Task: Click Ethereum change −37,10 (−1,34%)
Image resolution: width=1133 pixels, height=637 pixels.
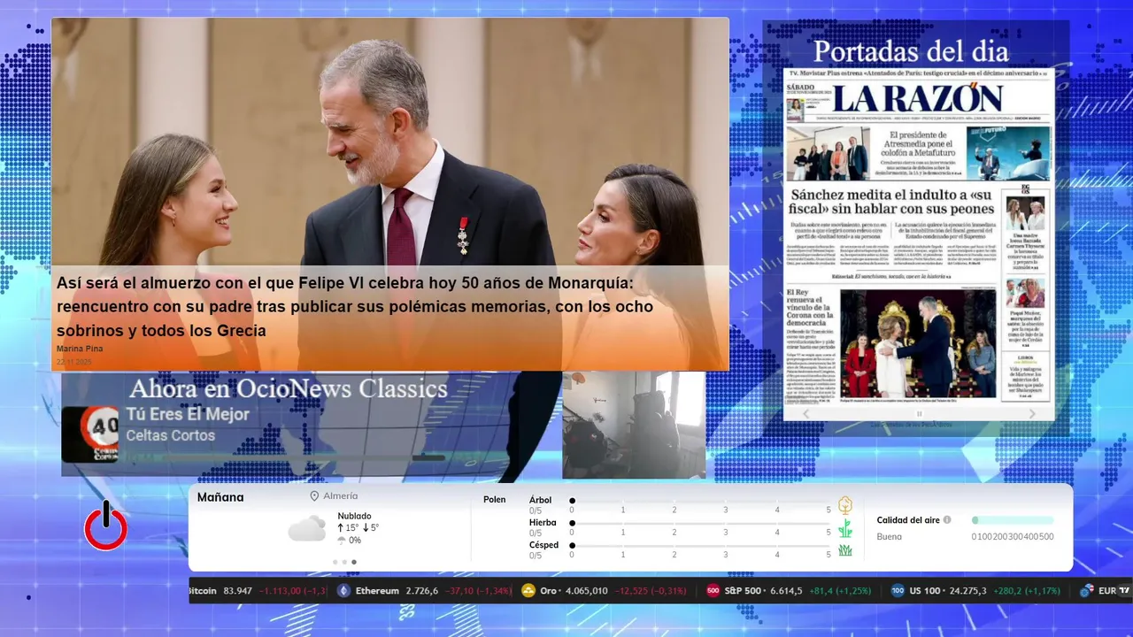Action: pos(479,590)
